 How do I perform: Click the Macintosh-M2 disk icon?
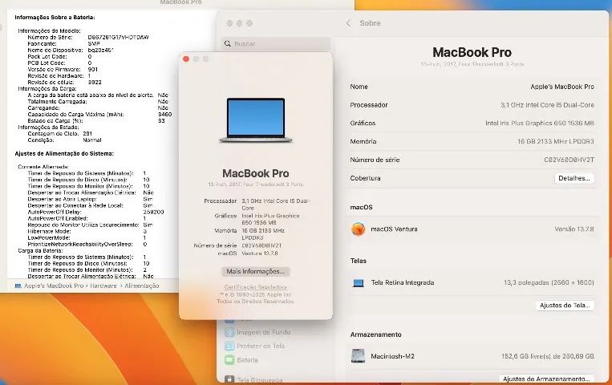pyautogui.click(x=358, y=356)
